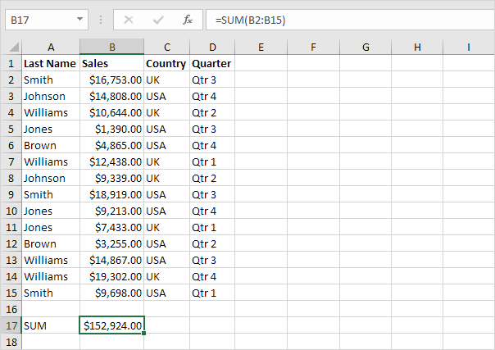Select the Quarter header cell
The width and height of the screenshot is (495, 350).
[212, 63]
